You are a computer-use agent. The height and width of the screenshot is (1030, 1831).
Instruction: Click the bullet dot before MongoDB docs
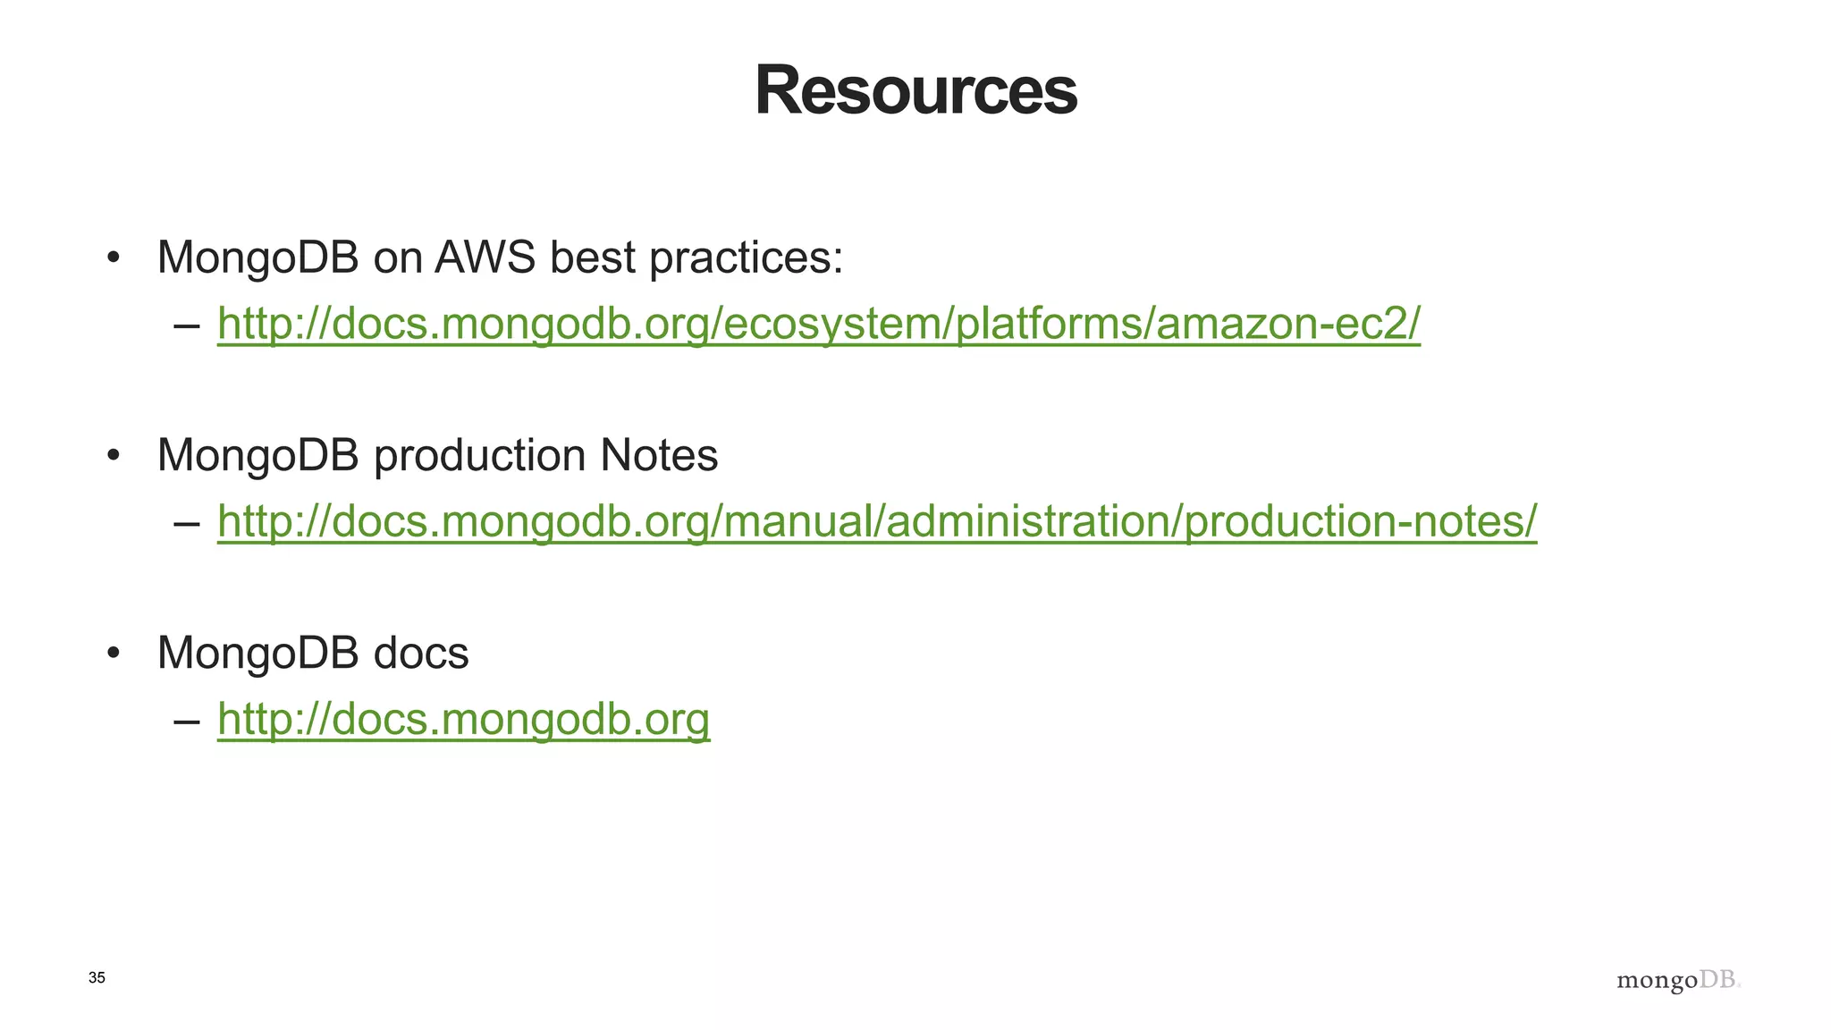point(113,654)
